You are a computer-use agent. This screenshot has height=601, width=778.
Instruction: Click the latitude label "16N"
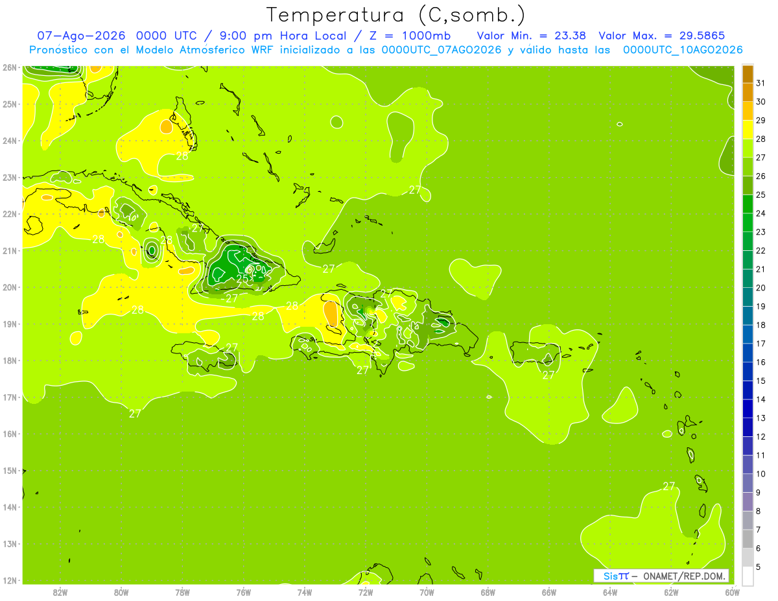point(10,434)
